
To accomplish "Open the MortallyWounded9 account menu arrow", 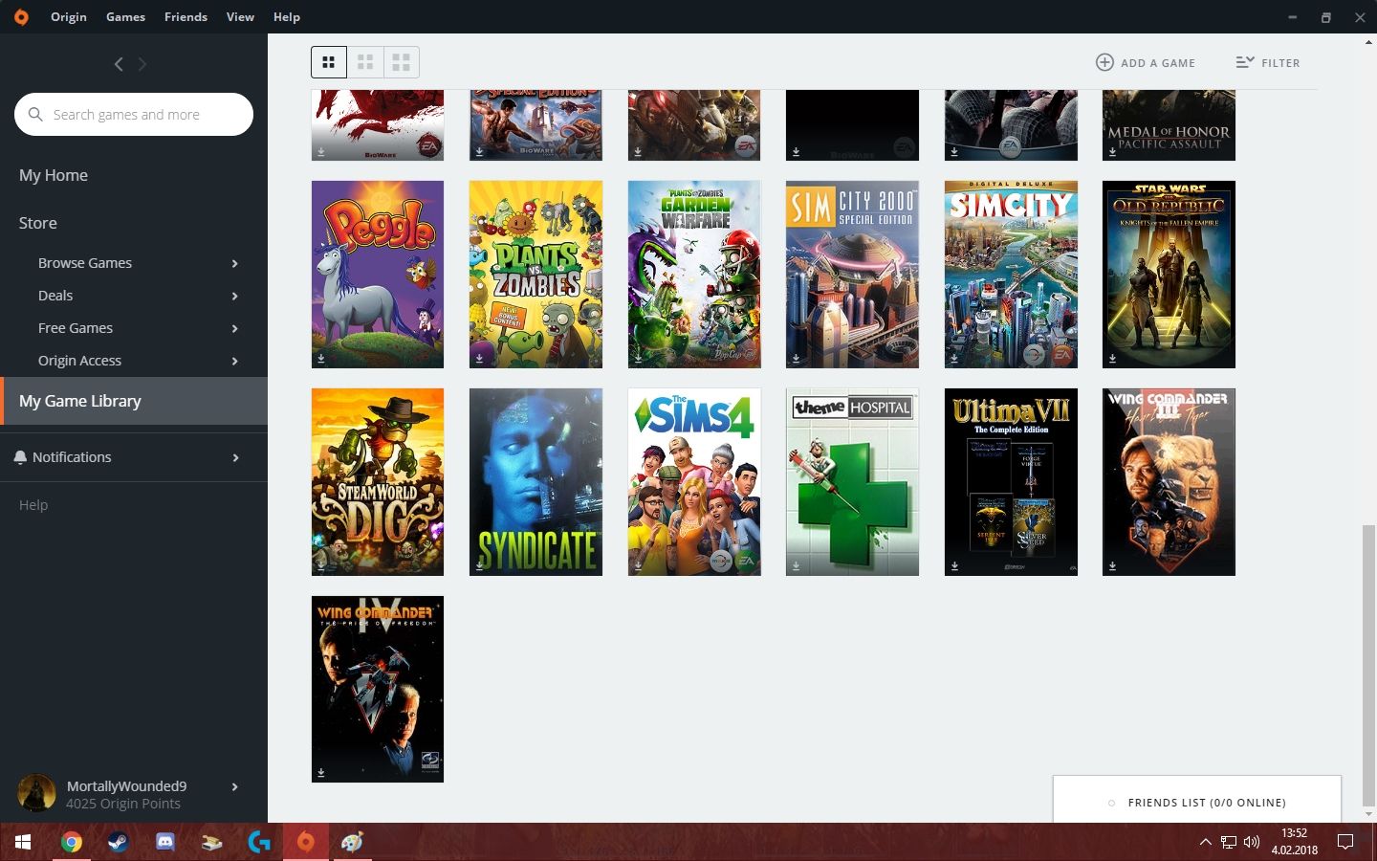I will click(x=235, y=786).
